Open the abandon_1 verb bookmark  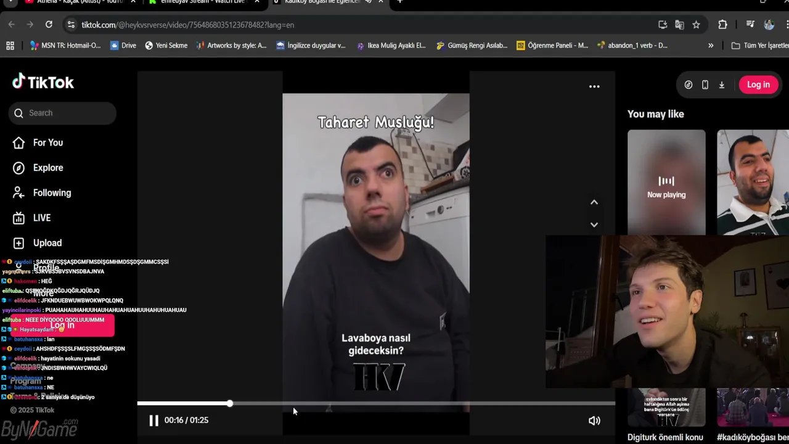pyautogui.click(x=632, y=46)
